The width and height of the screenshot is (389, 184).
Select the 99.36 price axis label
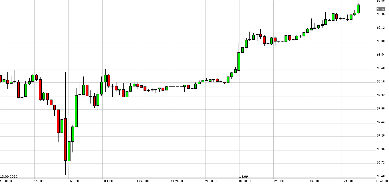coord(381,14)
